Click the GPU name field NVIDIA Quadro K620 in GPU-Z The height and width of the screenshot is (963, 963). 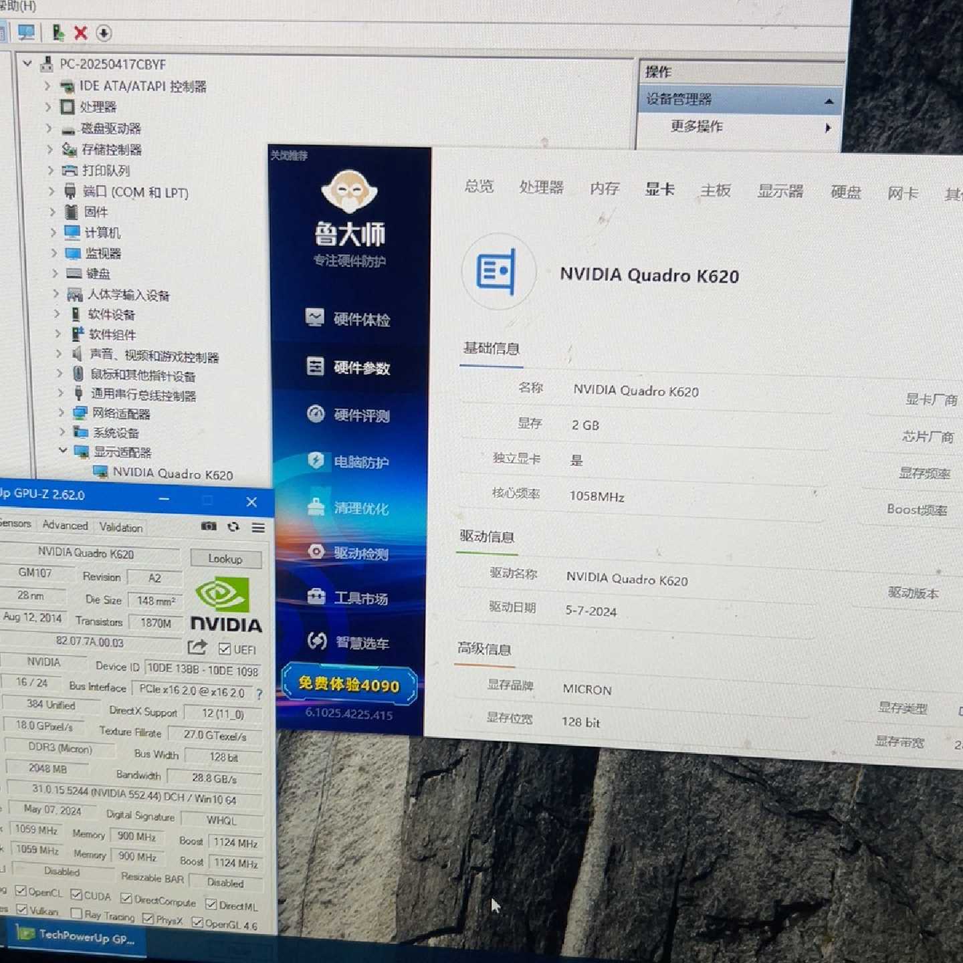(90, 553)
